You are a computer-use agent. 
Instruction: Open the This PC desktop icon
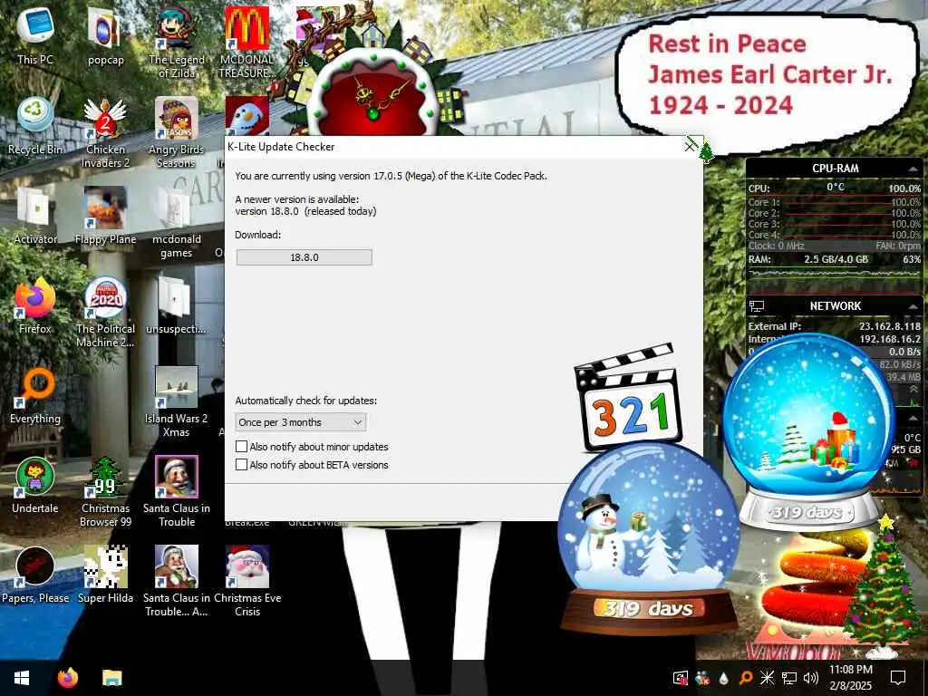(x=35, y=36)
